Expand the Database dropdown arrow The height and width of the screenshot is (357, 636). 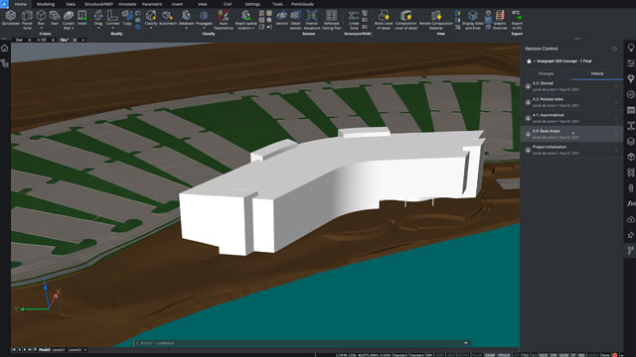tap(186, 28)
